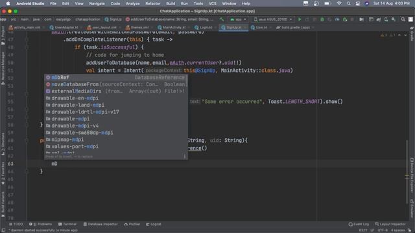Image resolution: width=415 pixels, height=233 pixels.
Task: Open the Problems tool window
Action: pyautogui.click(x=40, y=224)
